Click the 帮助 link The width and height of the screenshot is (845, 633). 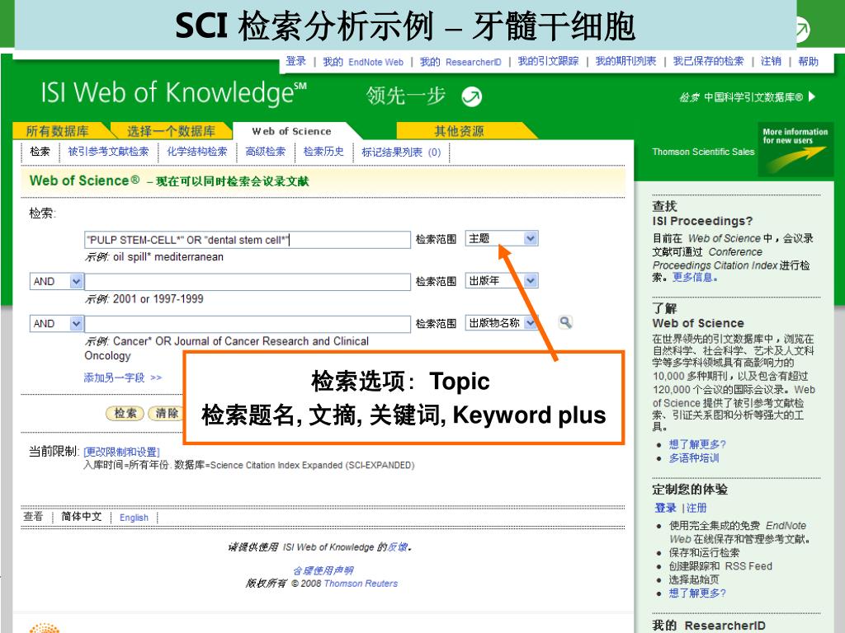point(808,61)
